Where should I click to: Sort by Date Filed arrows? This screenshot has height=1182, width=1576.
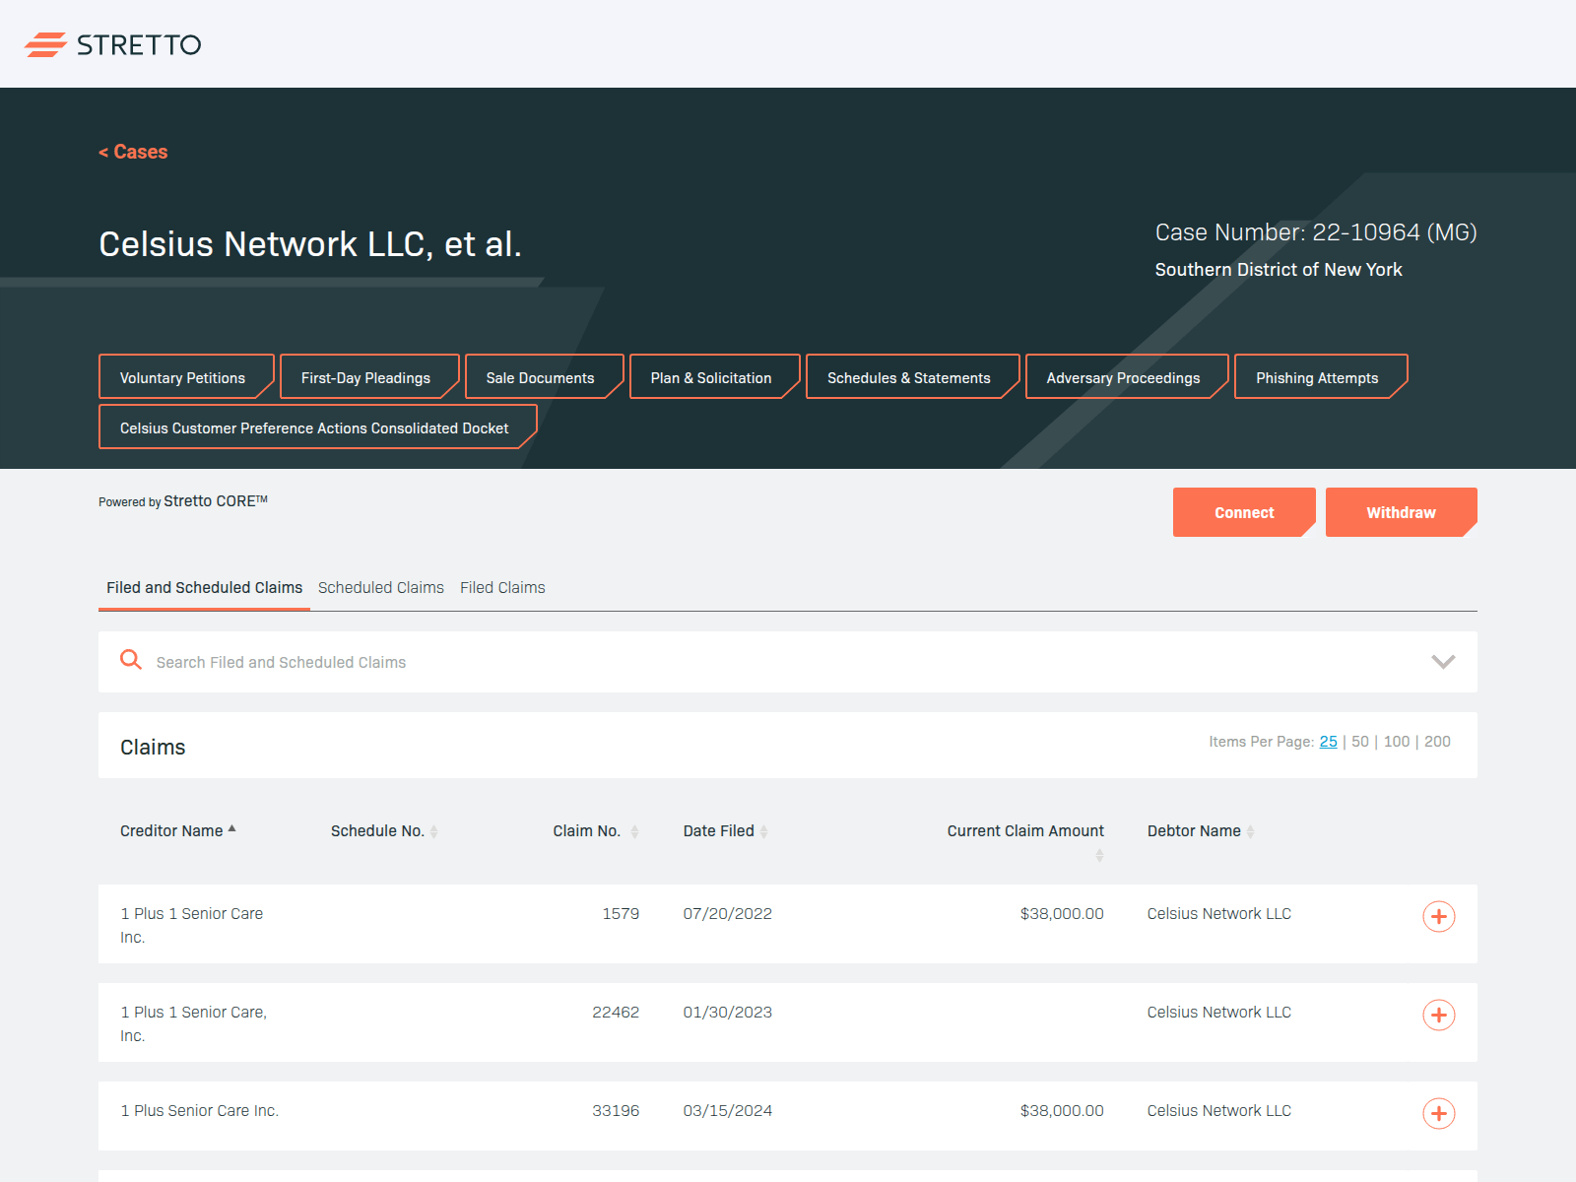pyautogui.click(x=763, y=831)
